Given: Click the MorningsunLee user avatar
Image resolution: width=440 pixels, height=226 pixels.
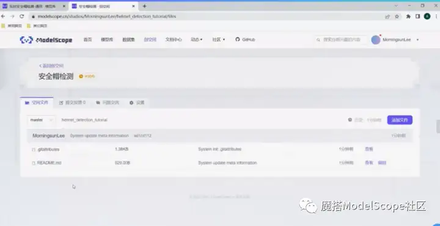Looking at the screenshot, I should coord(375,40).
